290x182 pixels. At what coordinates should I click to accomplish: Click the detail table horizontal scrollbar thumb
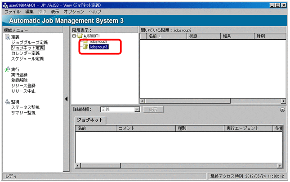pos(101,166)
